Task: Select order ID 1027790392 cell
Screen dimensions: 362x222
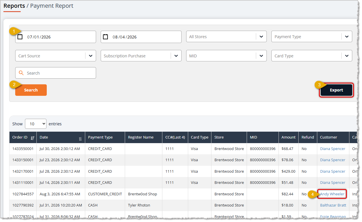Action: tap(23, 205)
